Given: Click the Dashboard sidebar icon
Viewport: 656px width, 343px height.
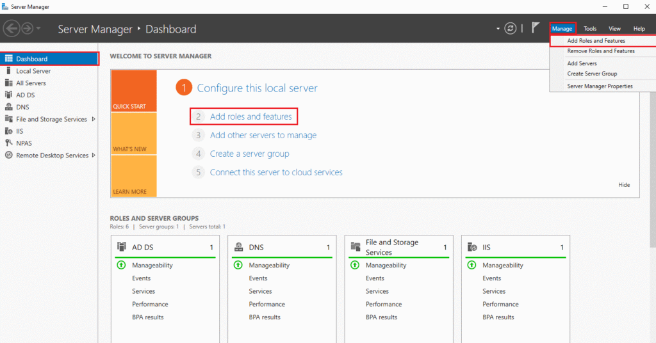Looking at the screenshot, I should pos(8,58).
